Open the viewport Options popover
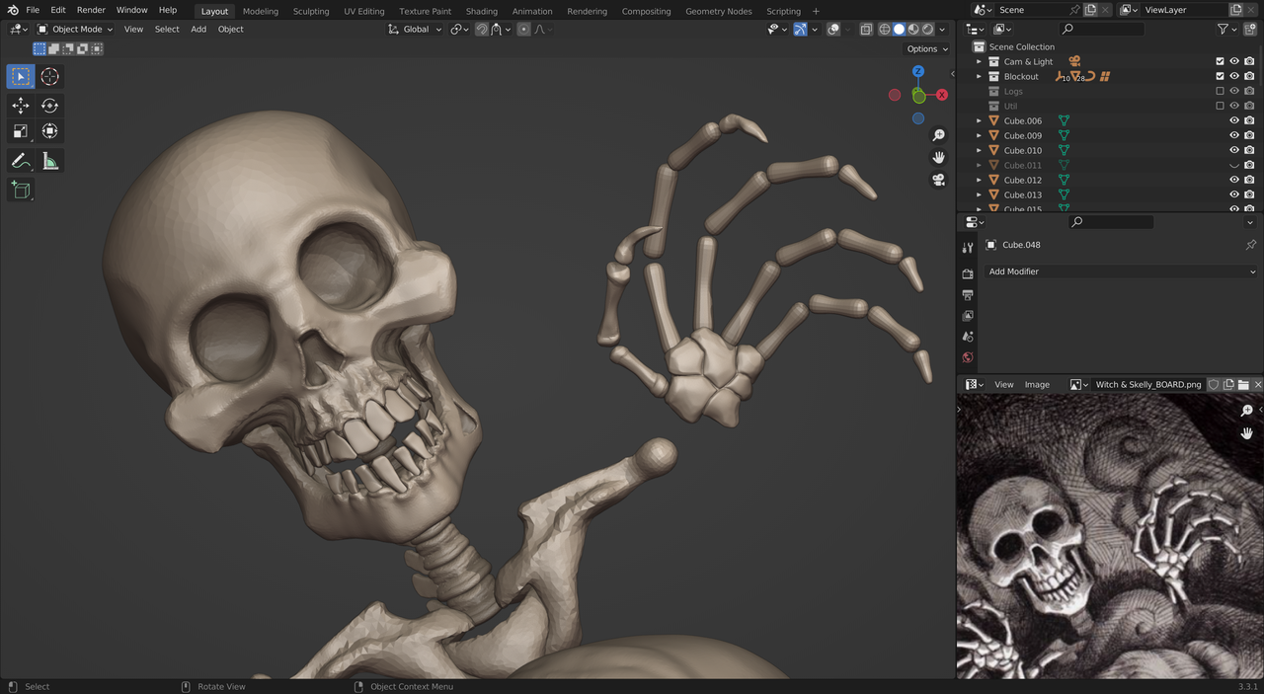Image resolution: width=1264 pixels, height=694 pixels. [925, 48]
